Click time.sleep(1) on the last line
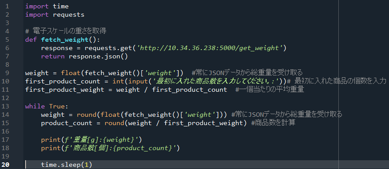 point(67,165)
